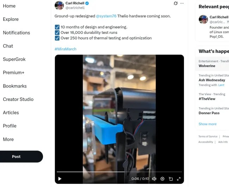Click the Post button
Viewport: 229px width, 187px height.
pos(16,157)
